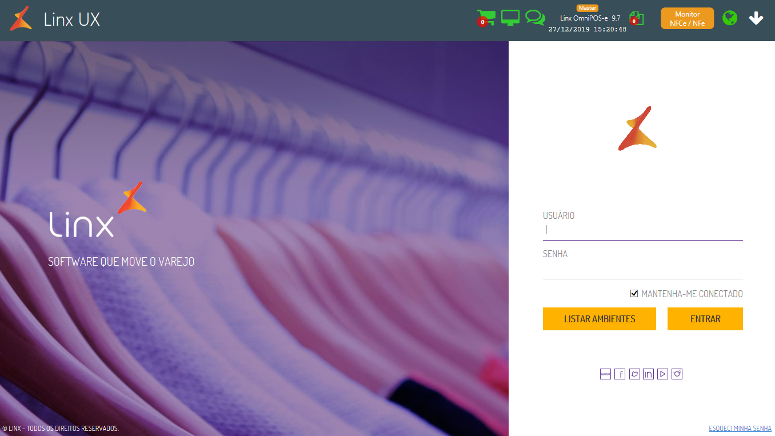Click the Entrar button

pos(705,319)
